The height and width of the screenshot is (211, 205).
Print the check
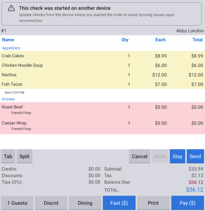pyautogui.click(x=153, y=203)
